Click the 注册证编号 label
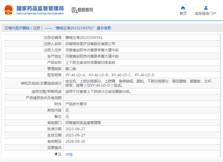The height and width of the screenshot is (162, 223). click(52, 38)
